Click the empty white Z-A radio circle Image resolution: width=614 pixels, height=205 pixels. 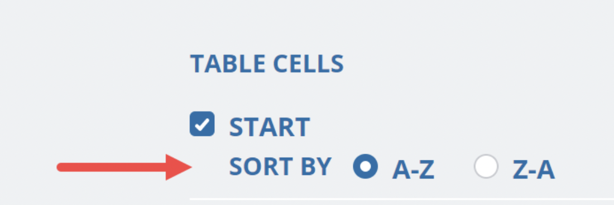(486, 167)
